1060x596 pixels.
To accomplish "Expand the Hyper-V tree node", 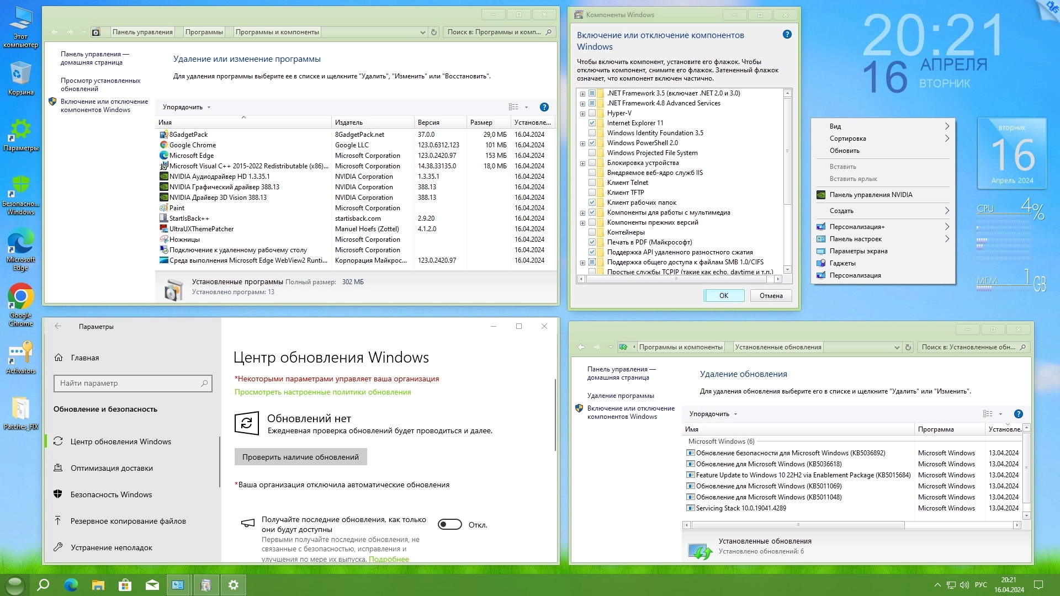I will point(582,114).
